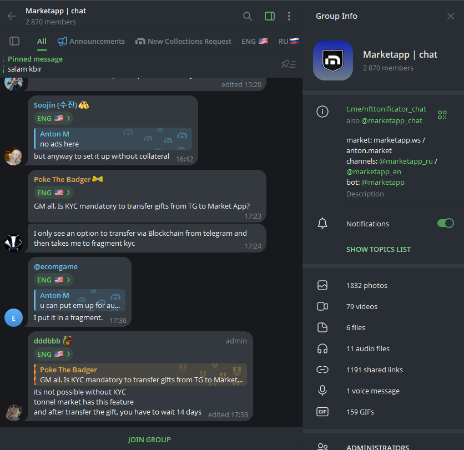Click sender name Soojin (수진)
464x450 pixels.
[56, 105]
